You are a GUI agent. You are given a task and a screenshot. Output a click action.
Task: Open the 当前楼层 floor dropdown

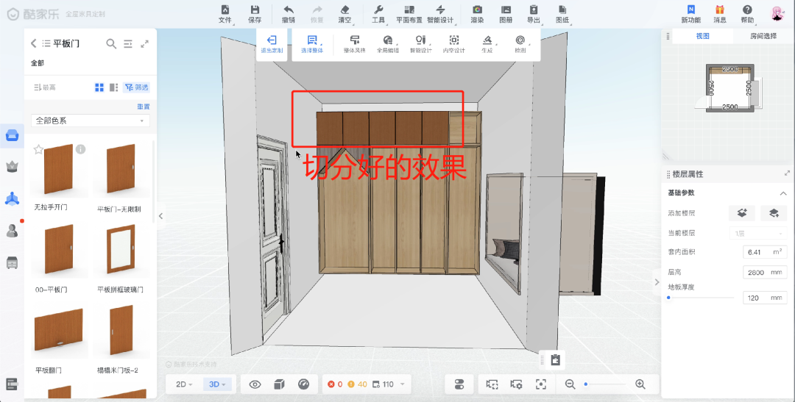(758, 233)
